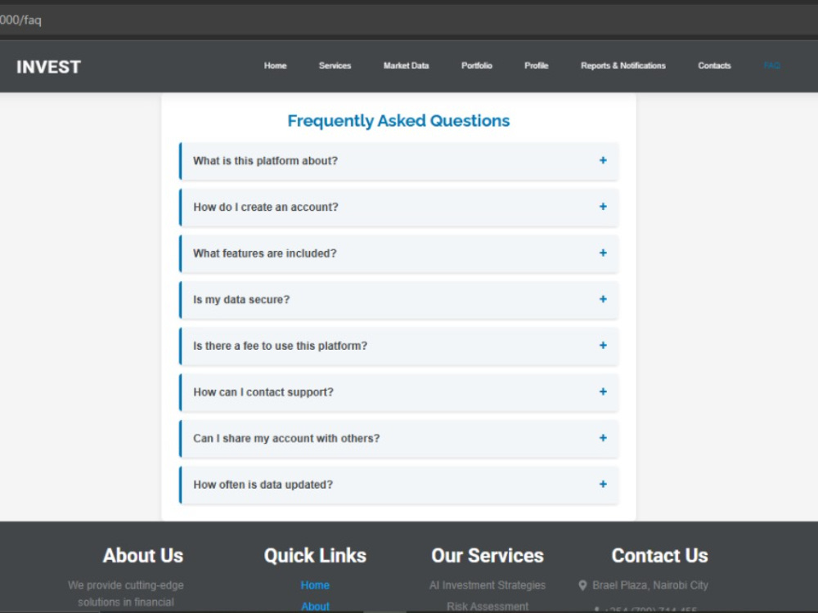This screenshot has width=818, height=613.
Task: Open the Profile nav item
Action: [537, 65]
